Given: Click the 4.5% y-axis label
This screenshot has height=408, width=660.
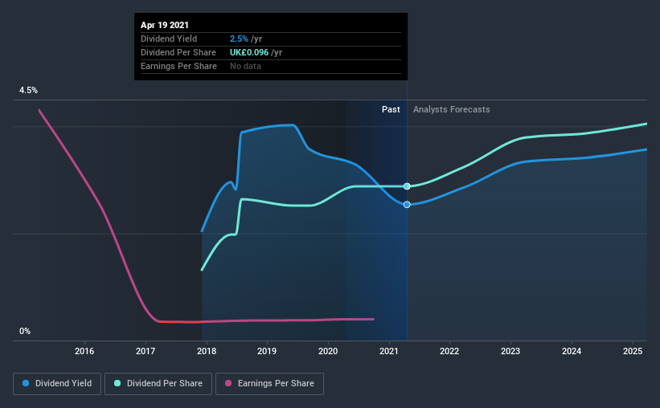Looking at the screenshot, I should (28, 91).
